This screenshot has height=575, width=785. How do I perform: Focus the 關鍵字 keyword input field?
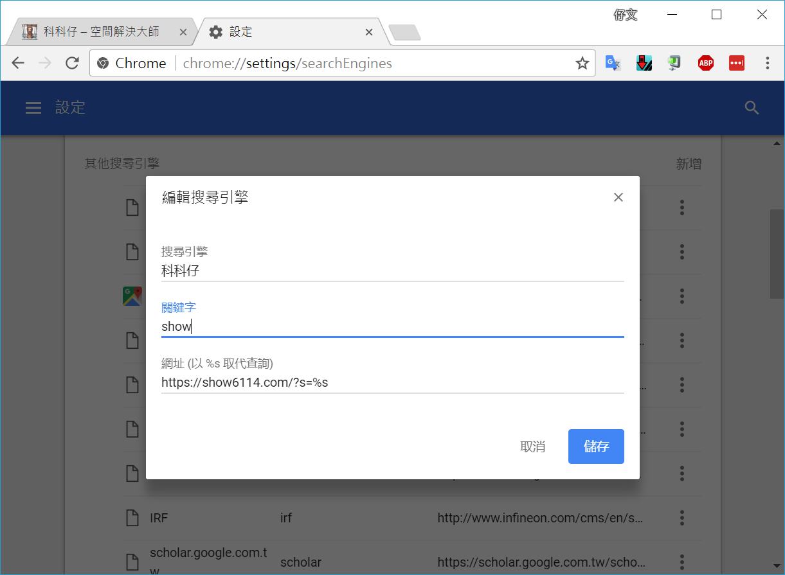392,326
